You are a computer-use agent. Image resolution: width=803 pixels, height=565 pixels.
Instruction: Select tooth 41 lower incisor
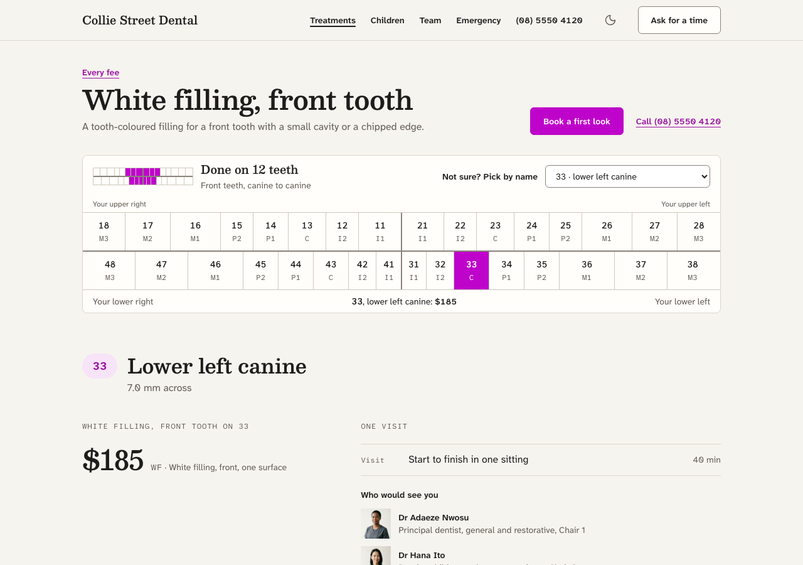tap(389, 271)
